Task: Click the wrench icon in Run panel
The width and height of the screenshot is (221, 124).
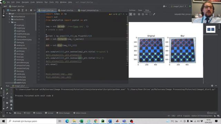Action: tap(7, 93)
